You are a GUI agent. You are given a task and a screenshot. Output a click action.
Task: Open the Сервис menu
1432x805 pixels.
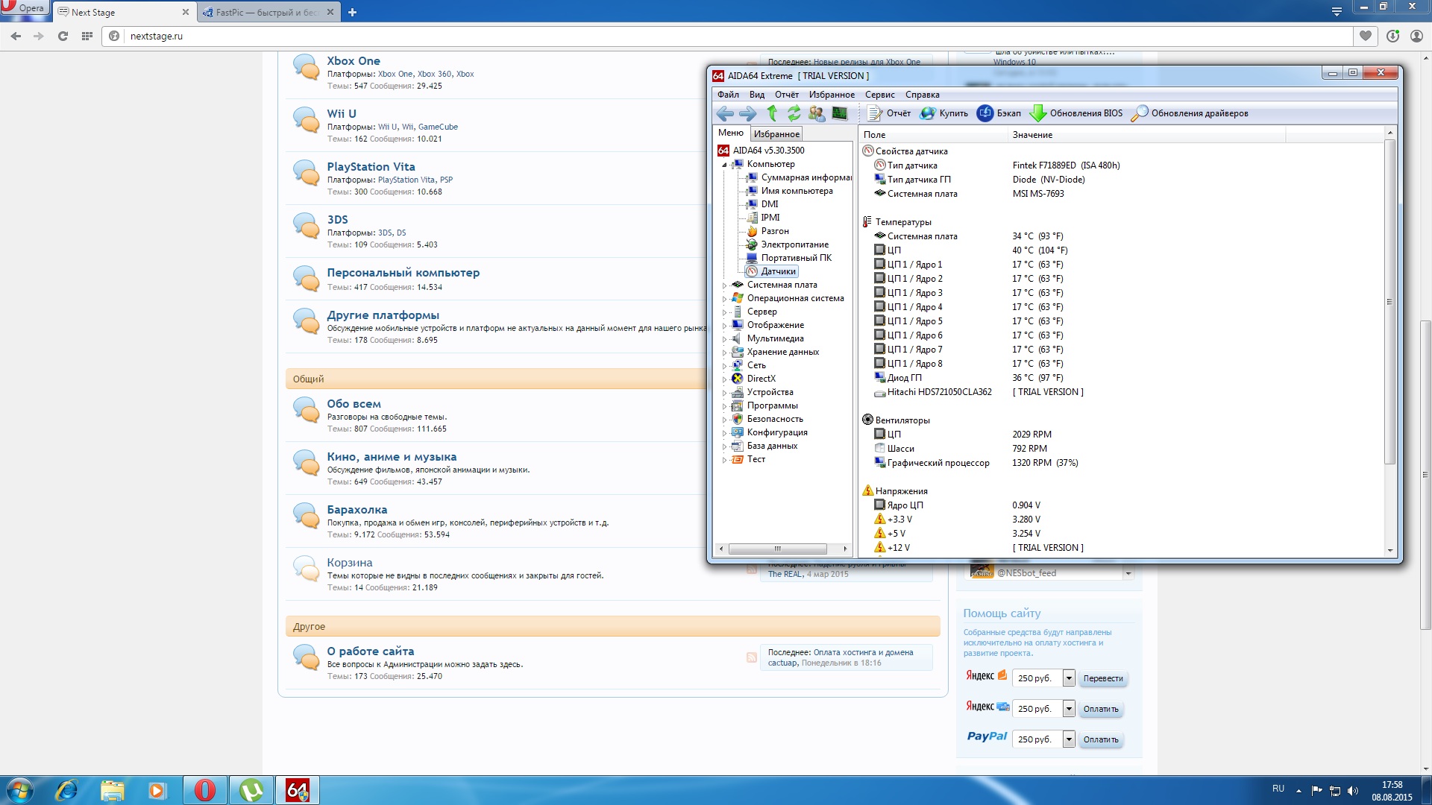pyautogui.click(x=880, y=95)
